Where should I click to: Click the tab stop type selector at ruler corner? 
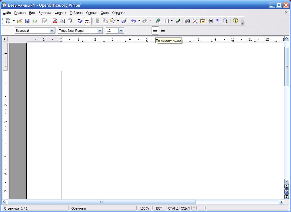pos(5,39)
